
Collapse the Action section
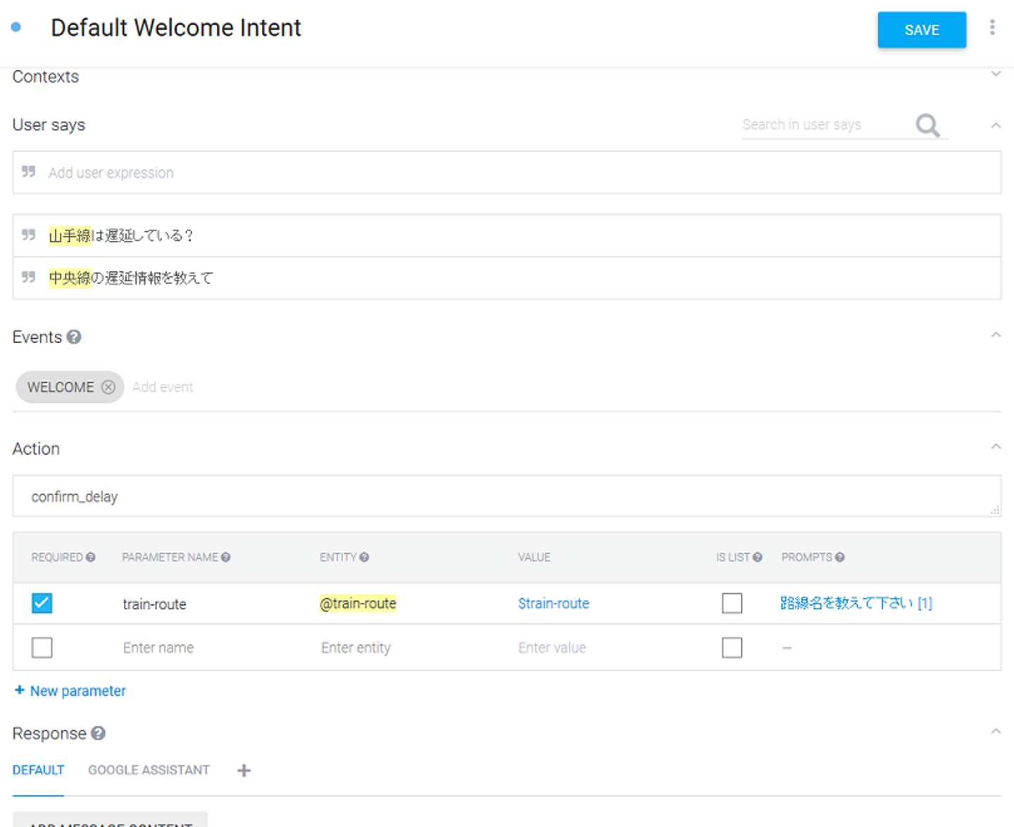pos(995,447)
